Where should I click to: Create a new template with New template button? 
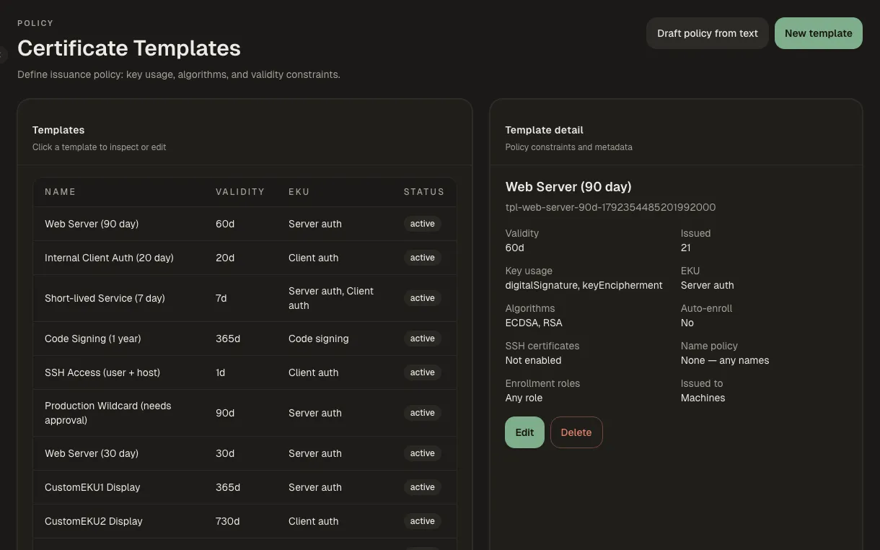(819, 33)
